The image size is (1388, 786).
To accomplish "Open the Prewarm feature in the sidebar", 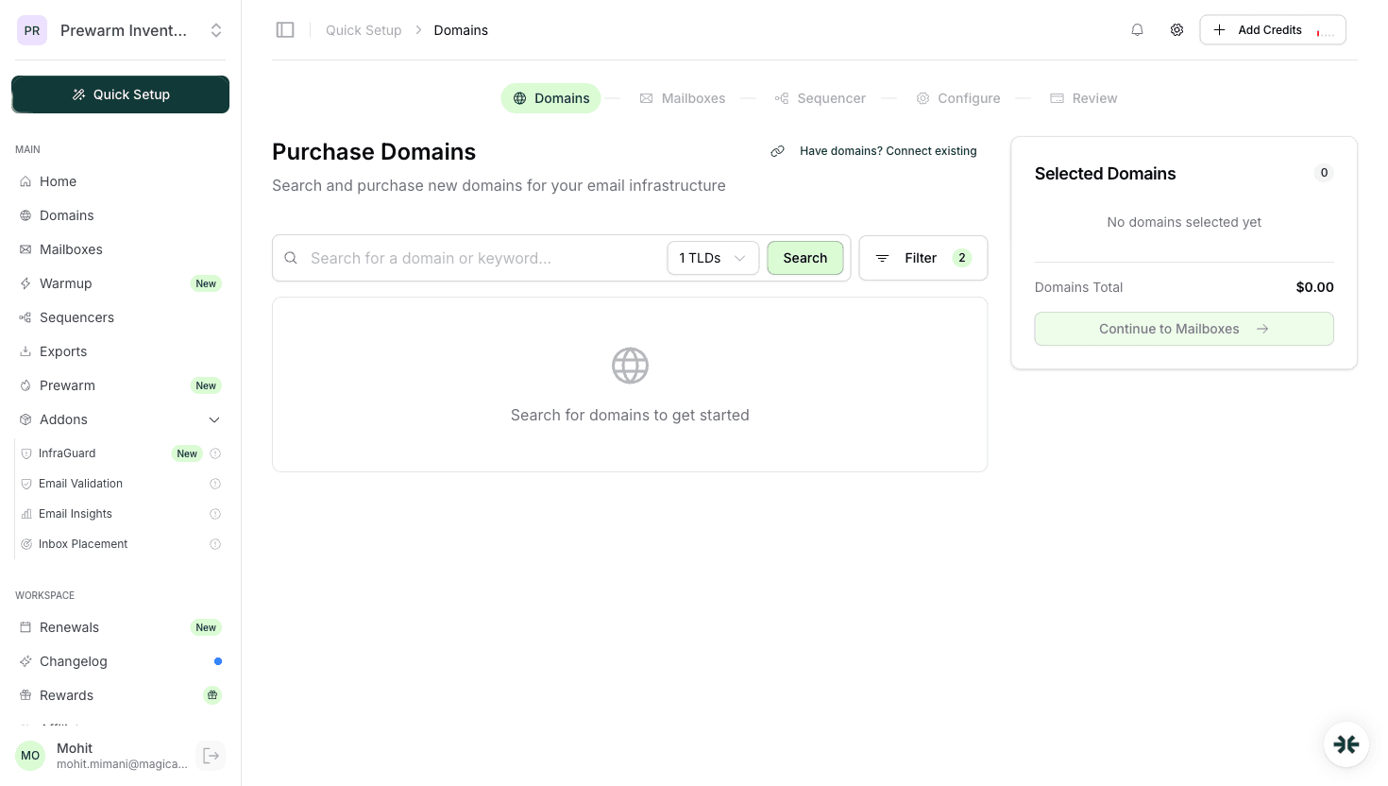I will coord(67,385).
